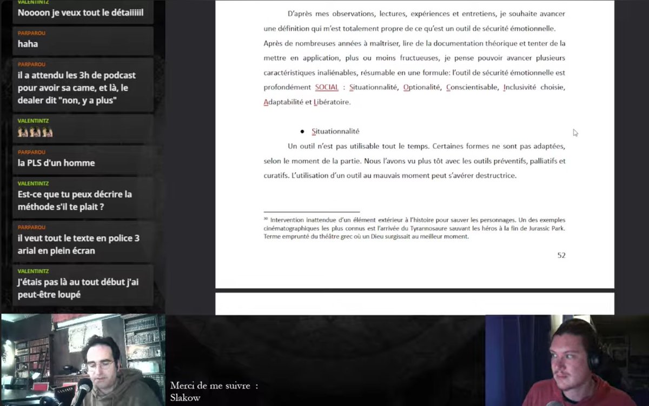Click the right webcam feed with headphones
649x406 pixels.
tap(567, 361)
